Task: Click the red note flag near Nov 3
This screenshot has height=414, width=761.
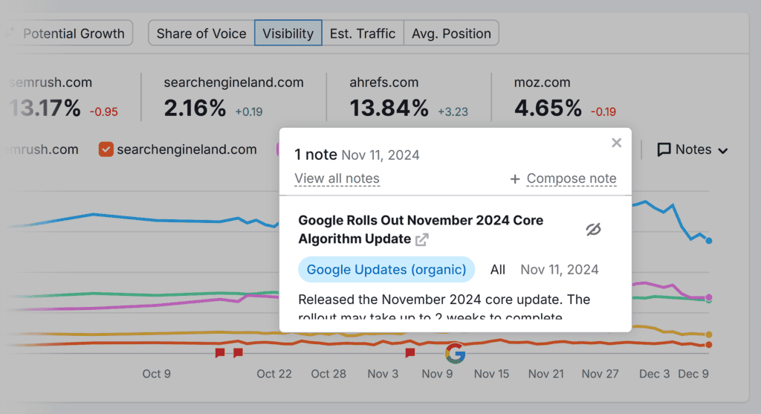Action: click(x=409, y=352)
